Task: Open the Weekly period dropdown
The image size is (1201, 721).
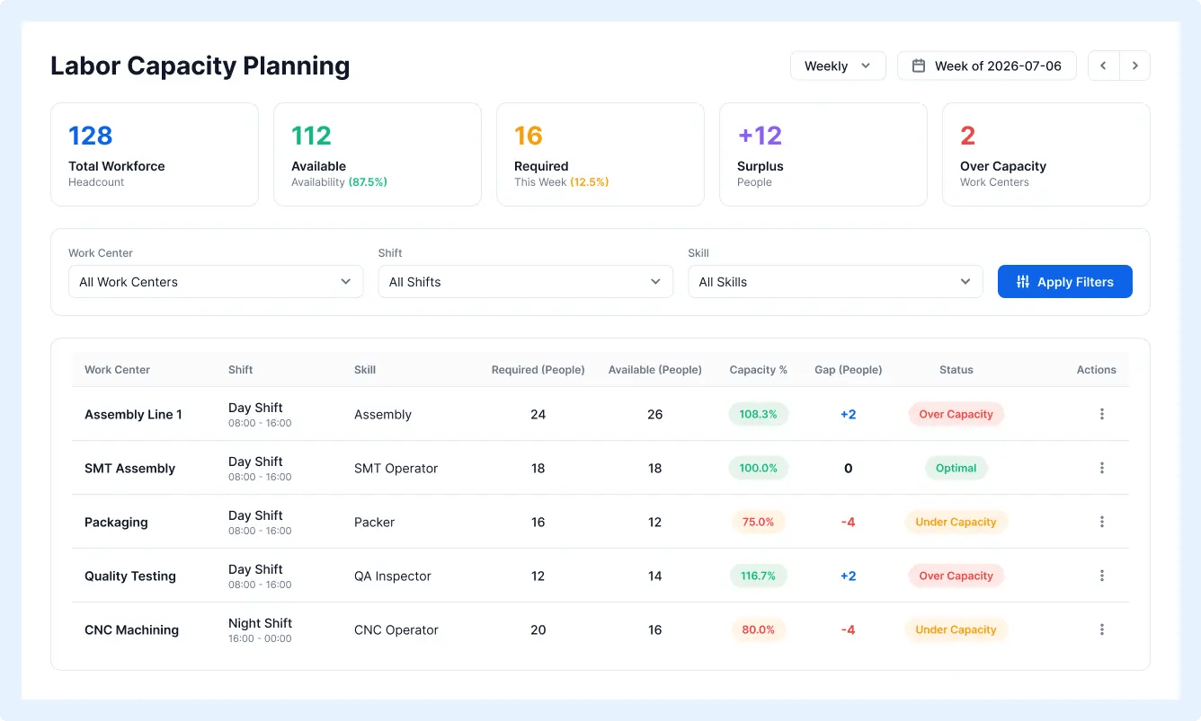Action: click(838, 66)
